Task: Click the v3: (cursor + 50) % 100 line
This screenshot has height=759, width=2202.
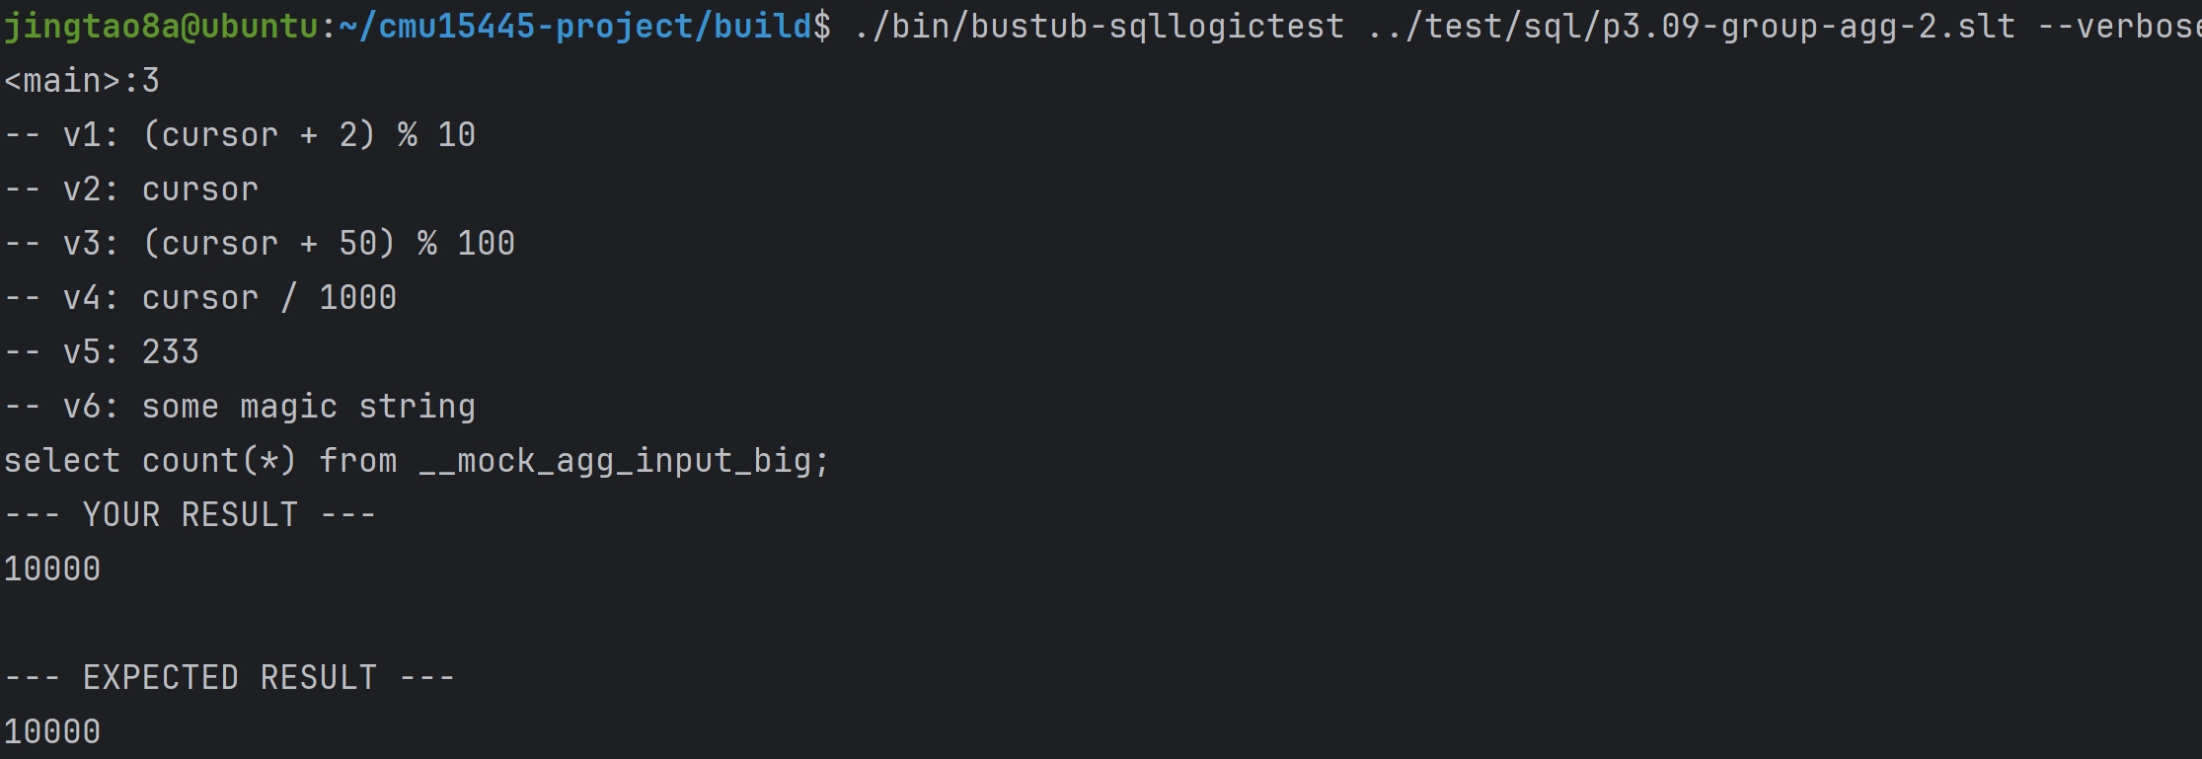Action: [260, 244]
